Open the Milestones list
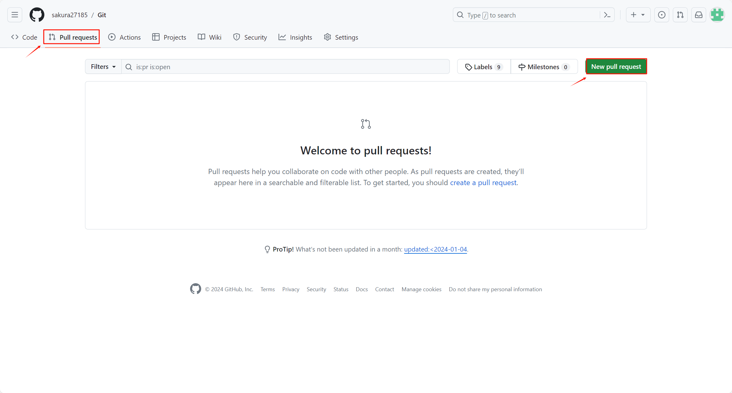732x393 pixels. (x=544, y=67)
